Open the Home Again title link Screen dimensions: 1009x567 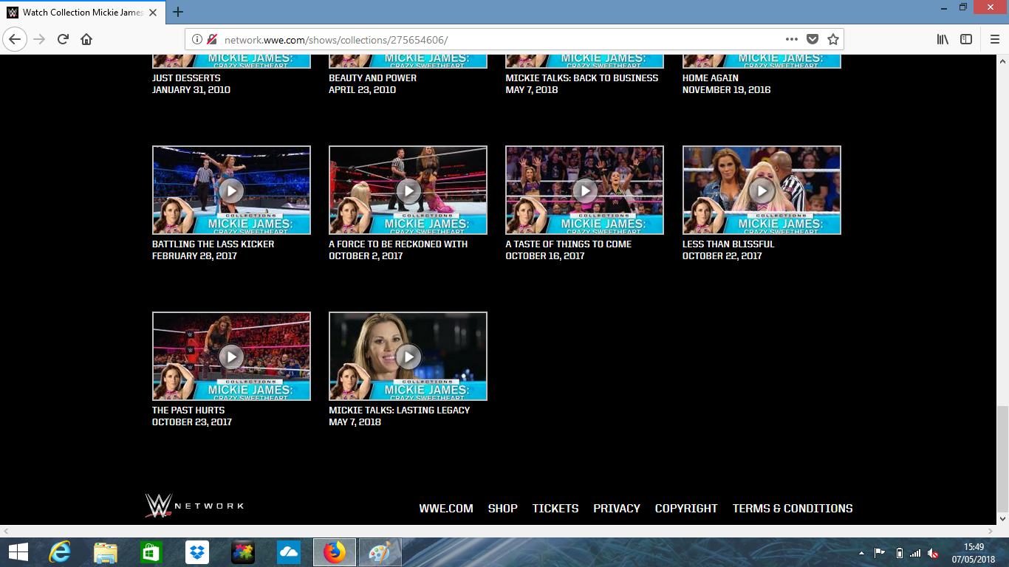[710, 78]
